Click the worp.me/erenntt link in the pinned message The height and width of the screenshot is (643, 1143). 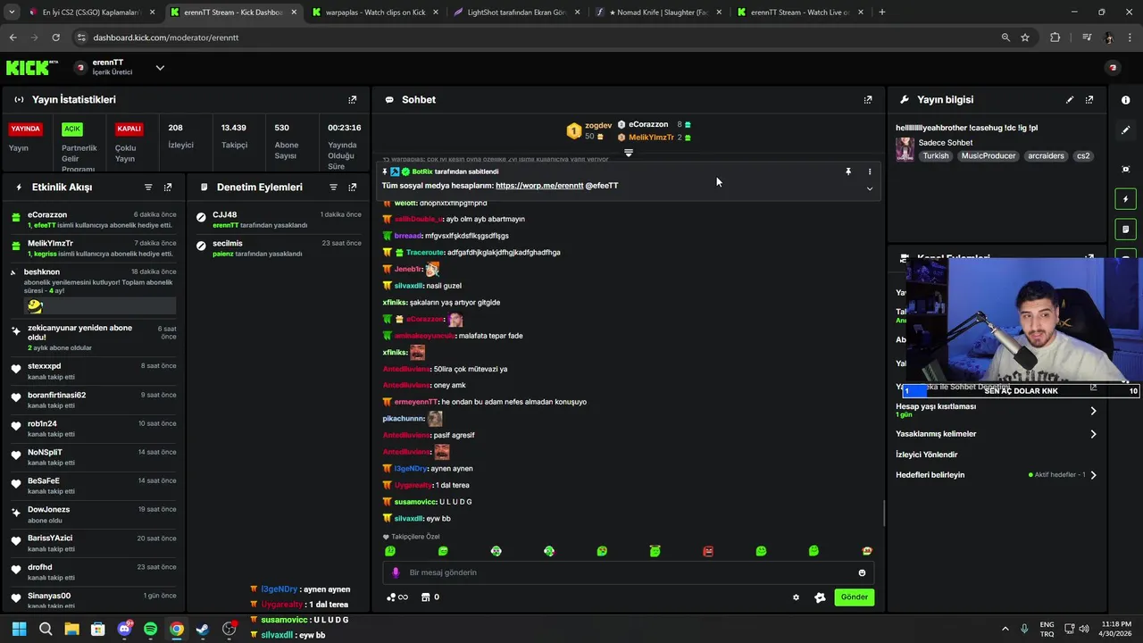[x=539, y=186]
